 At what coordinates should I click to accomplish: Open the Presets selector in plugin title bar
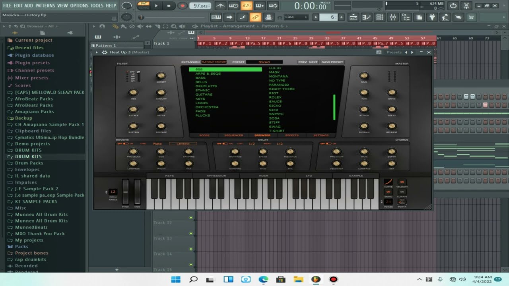[x=394, y=52]
